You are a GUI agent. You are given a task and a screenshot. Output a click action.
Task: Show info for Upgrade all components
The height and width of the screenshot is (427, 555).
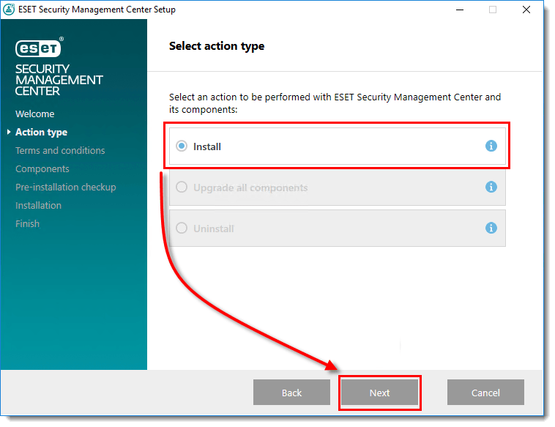[x=491, y=187]
